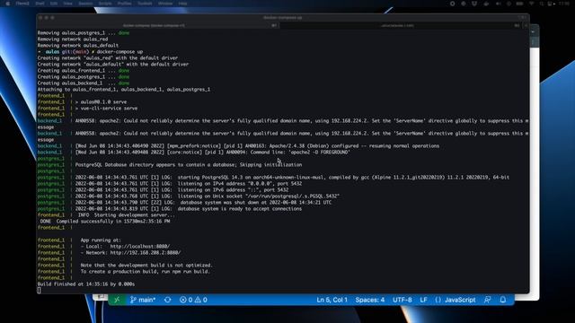This screenshot has height=323, width=575.
Task: Click iTerm window title 'docker-compose up'
Action: (x=282, y=18)
